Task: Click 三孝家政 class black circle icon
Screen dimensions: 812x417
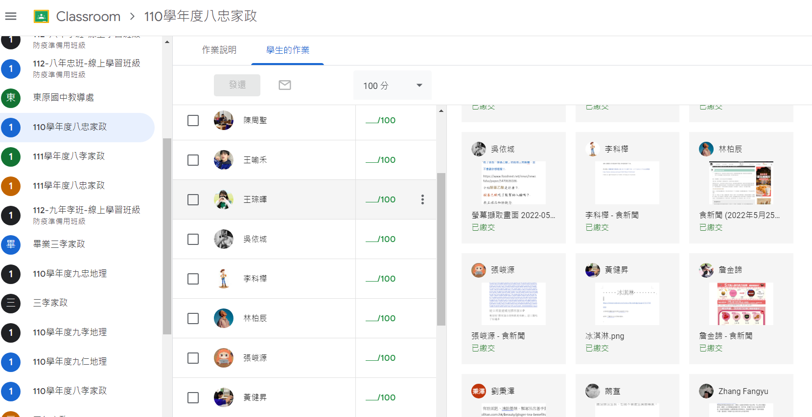Action: (11, 303)
